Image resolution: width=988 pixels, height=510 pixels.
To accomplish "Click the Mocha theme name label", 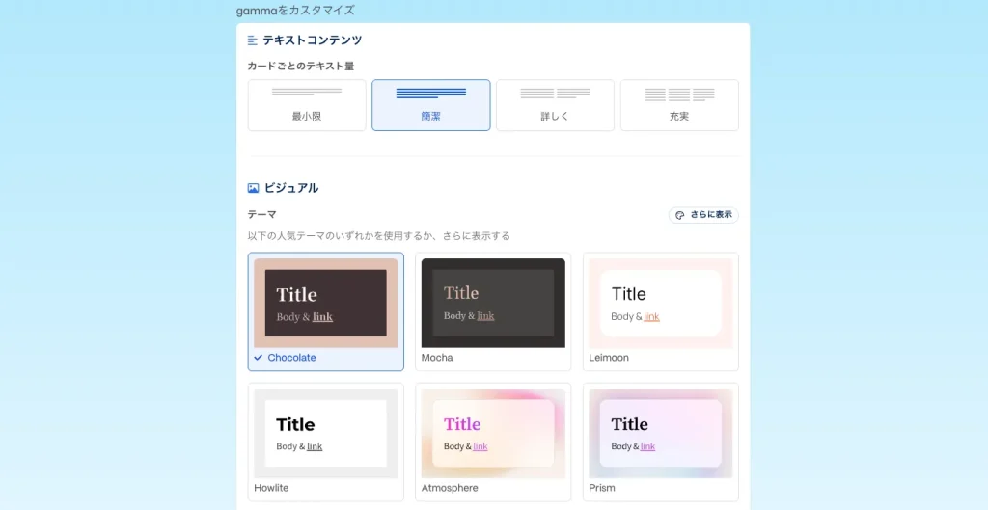I will pos(437,358).
